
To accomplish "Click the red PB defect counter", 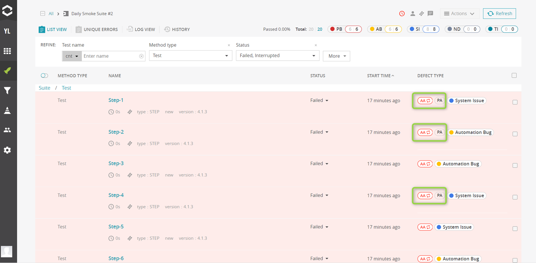I will [x=345, y=29].
